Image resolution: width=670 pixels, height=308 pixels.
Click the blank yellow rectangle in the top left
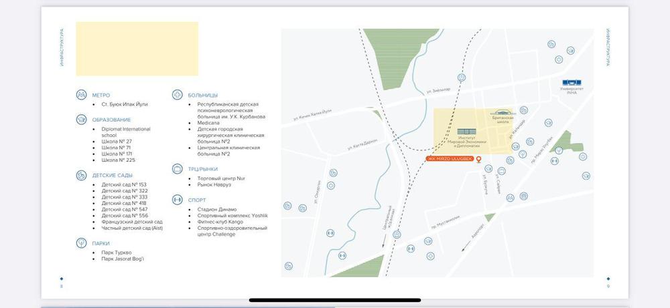(x=137, y=49)
